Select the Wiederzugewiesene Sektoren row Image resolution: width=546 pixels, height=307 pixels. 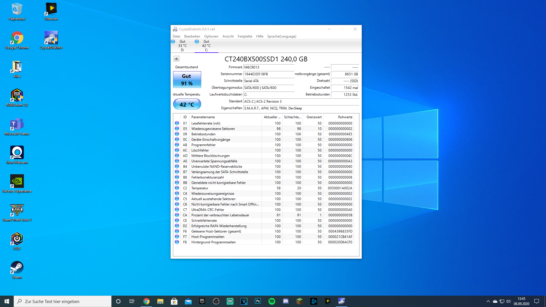coord(213,129)
